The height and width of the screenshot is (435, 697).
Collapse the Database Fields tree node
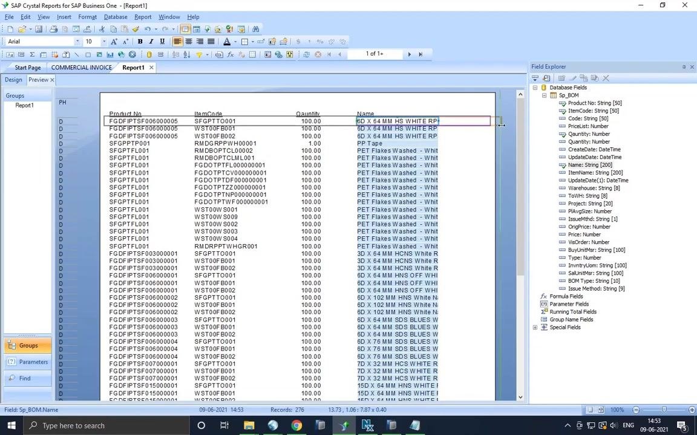[x=535, y=88]
